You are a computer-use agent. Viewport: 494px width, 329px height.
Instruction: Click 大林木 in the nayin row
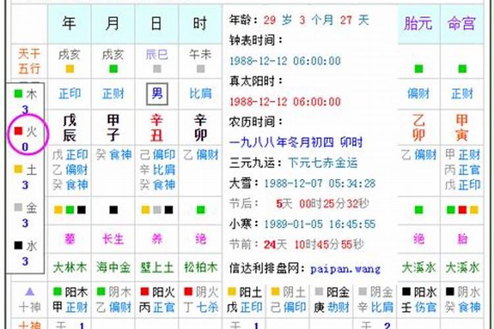pos(70,268)
